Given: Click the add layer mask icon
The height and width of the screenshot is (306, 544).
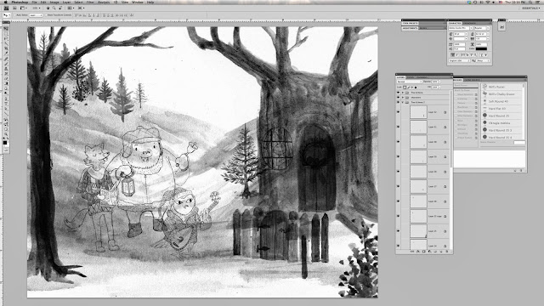Looking at the screenshot, I should (x=424, y=252).
